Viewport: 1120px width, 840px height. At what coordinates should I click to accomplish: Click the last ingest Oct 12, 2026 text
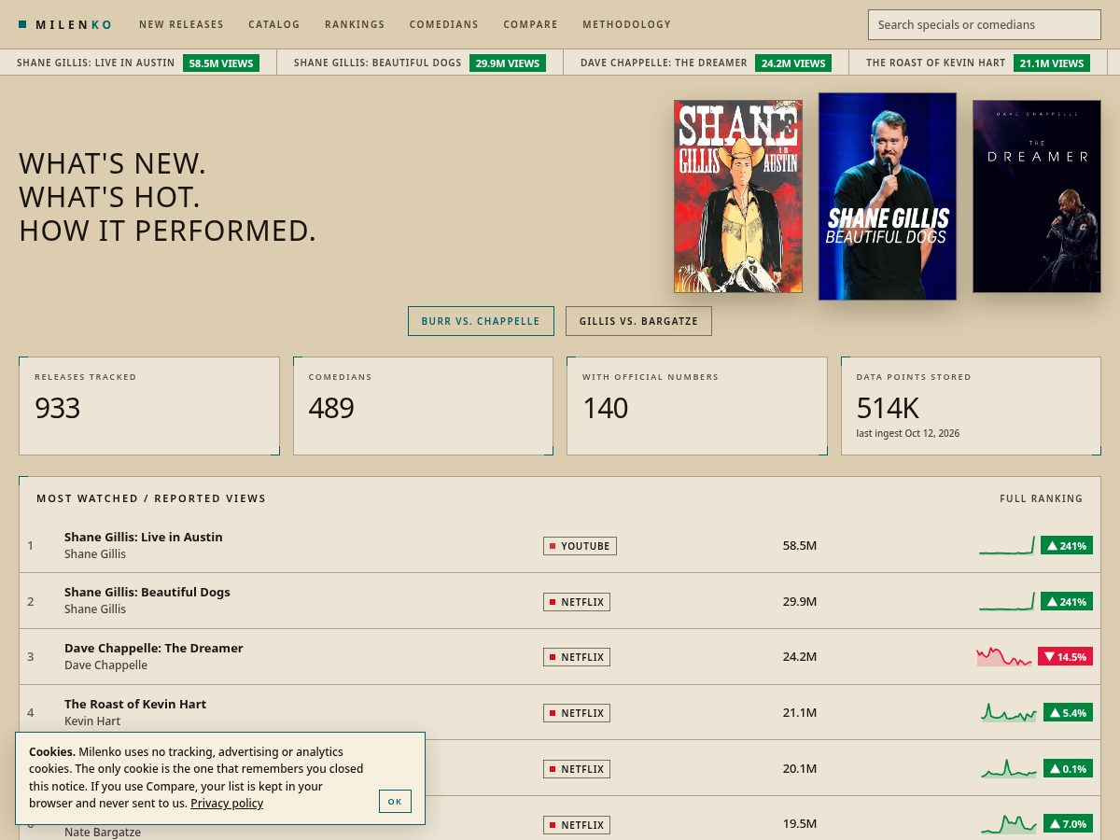pyautogui.click(x=908, y=434)
